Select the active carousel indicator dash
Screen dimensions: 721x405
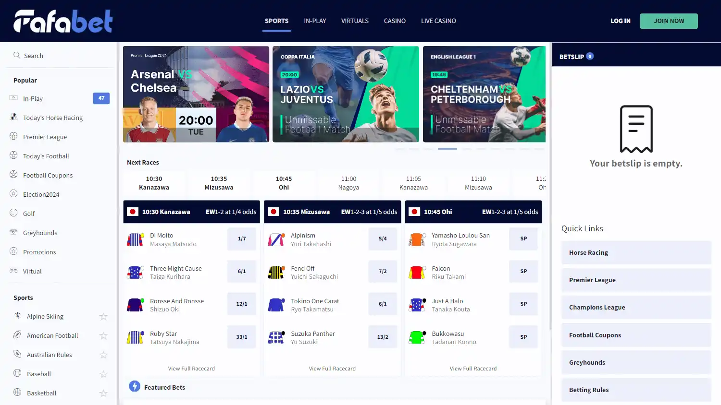tap(448, 149)
